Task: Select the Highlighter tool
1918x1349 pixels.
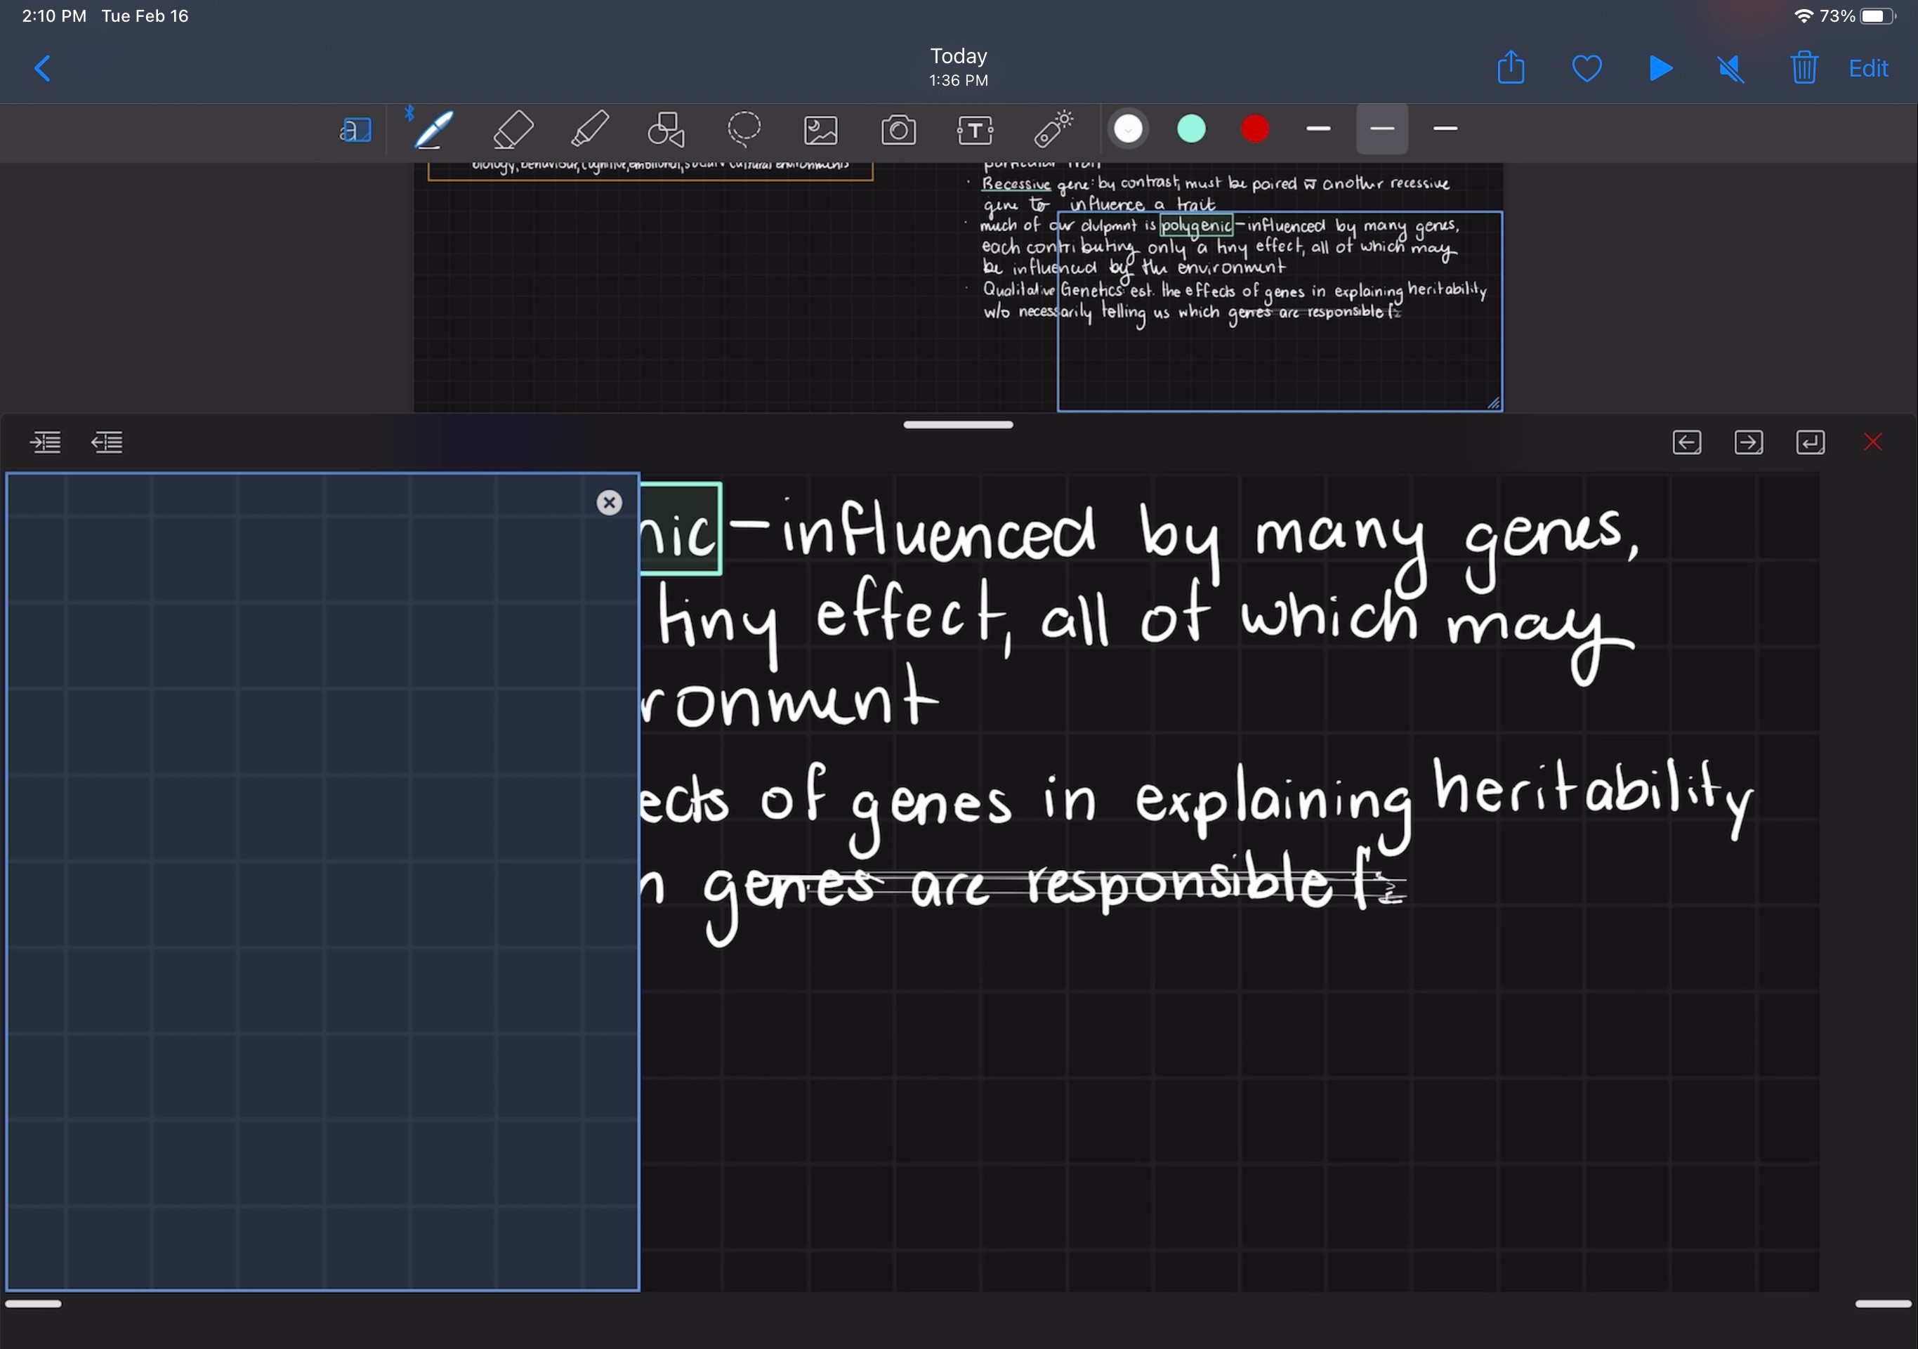Action: (590, 129)
